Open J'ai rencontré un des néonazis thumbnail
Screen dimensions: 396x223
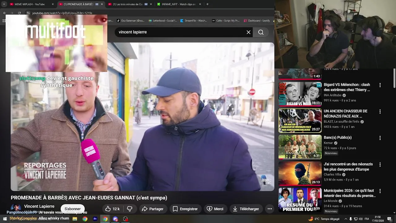point(300,173)
